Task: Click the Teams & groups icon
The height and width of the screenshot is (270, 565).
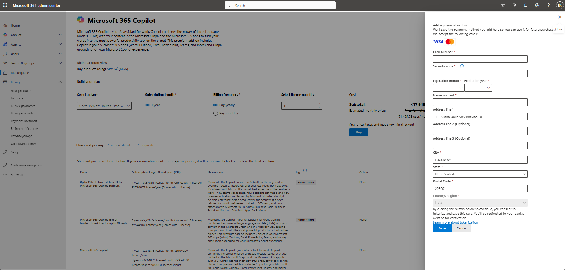Action: pyautogui.click(x=5, y=63)
